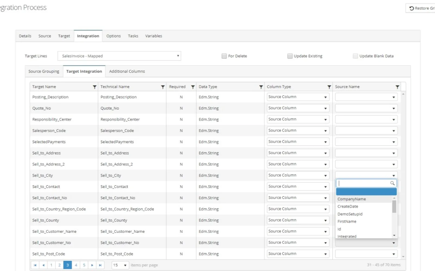Toggle the Update Existing checkbox

(x=290, y=56)
